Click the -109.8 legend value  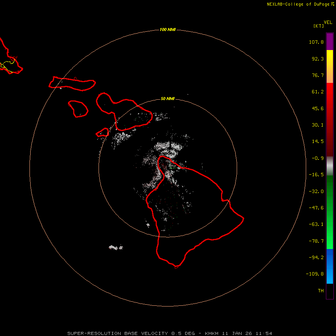(315, 274)
